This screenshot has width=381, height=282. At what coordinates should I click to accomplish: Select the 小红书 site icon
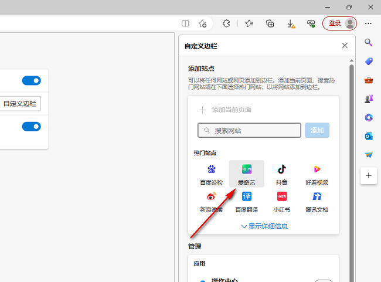tap(281, 201)
